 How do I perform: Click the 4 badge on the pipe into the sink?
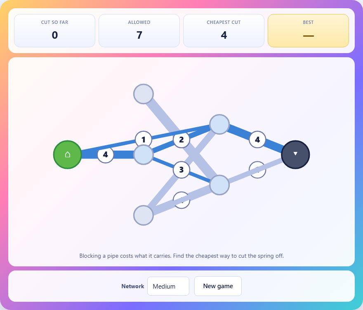point(257,140)
